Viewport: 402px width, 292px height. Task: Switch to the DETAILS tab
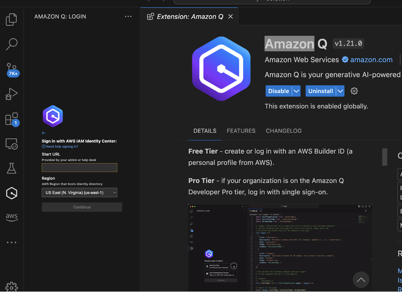(x=205, y=131)
